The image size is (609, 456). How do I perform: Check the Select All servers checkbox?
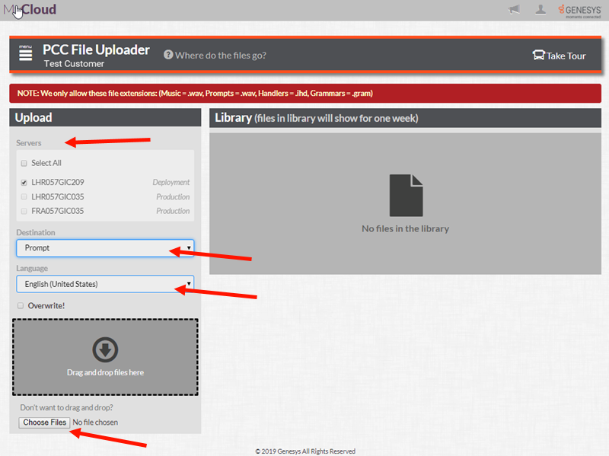24,163
